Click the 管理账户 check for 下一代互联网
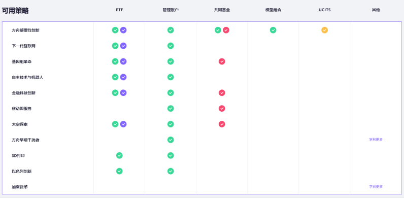The image size is (404, 199). pyautogui.click(x=171, y=46)
